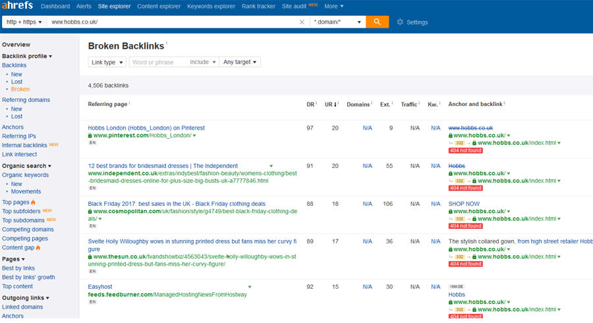The height and width of the screenshot is (323, 593).
Task: Click IMAGE badge in Easyhost row
Action: coord(457,287)
